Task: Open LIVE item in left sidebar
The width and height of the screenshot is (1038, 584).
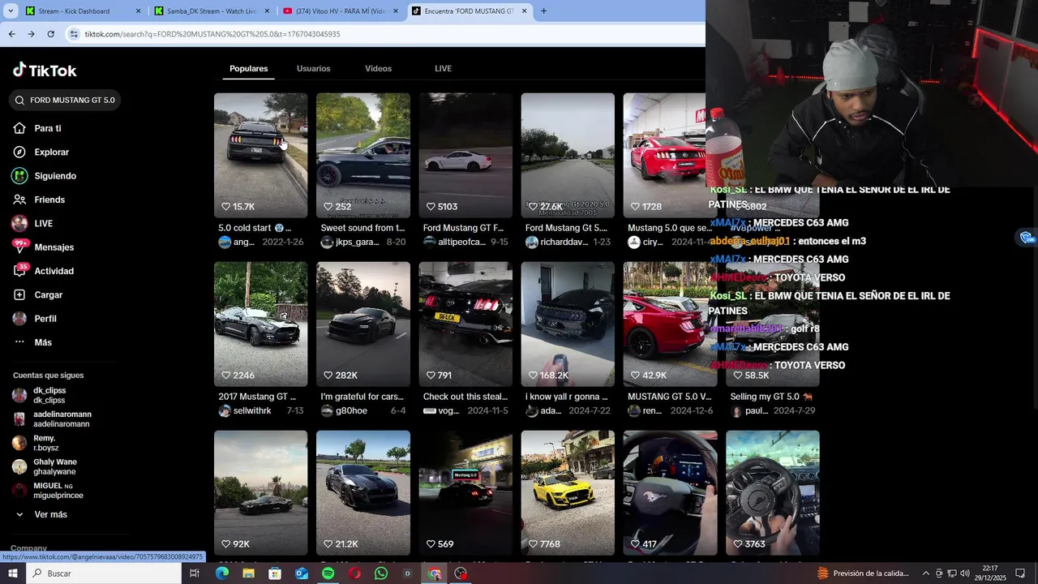Action: pyautogui.click(x=34, y=223)
